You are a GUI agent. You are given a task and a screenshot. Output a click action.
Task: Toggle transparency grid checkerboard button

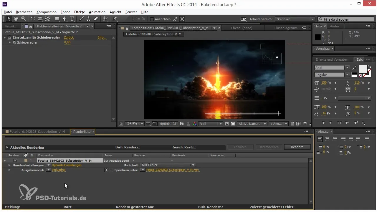(x=233, y=124)
